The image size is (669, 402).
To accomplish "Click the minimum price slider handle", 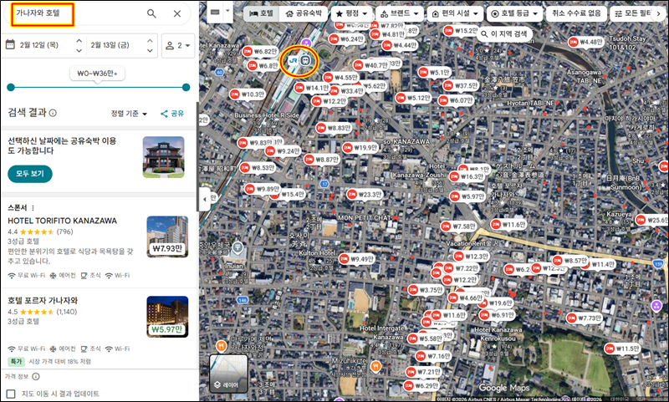I will (11, 88).
